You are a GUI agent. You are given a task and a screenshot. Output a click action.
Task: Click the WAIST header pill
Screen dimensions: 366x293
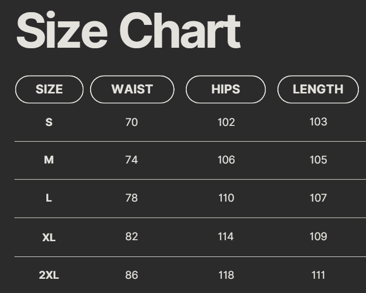click(132, 89)
